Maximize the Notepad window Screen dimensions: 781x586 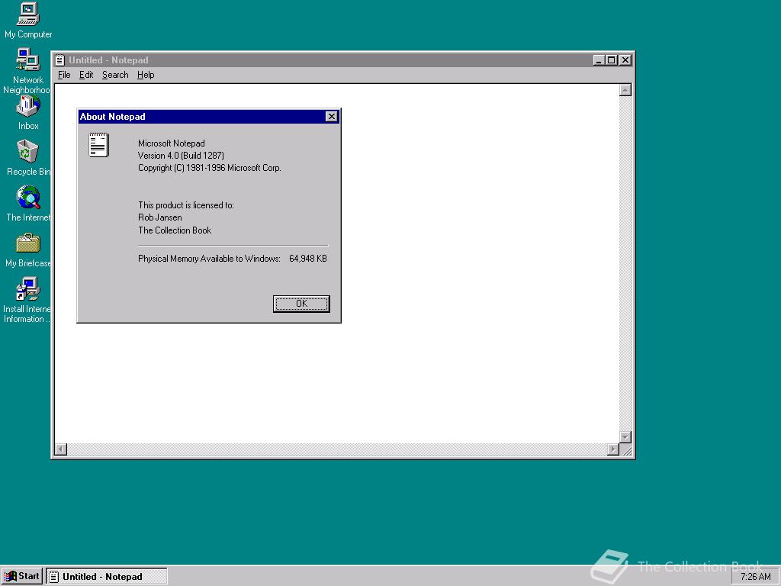[x=611, y=60]
